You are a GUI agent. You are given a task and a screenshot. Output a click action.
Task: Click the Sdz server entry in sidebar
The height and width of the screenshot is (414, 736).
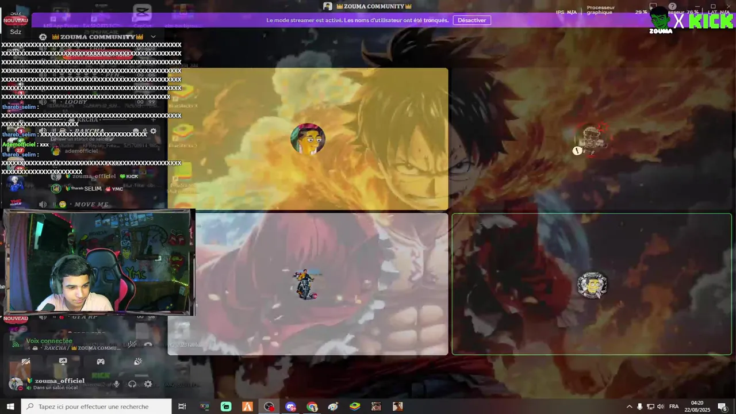click(16, 32)
